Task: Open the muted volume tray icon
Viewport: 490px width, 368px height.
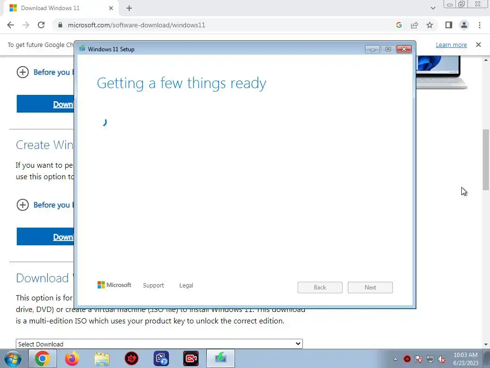Action: click(x=442, y=359)
